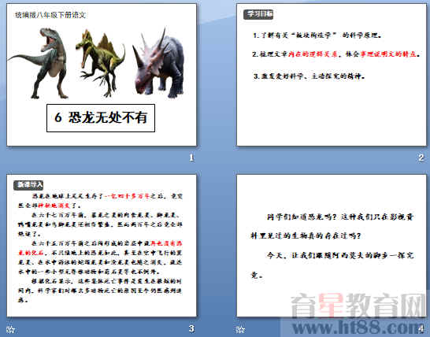Click slide number 2 label

(421, 157)
